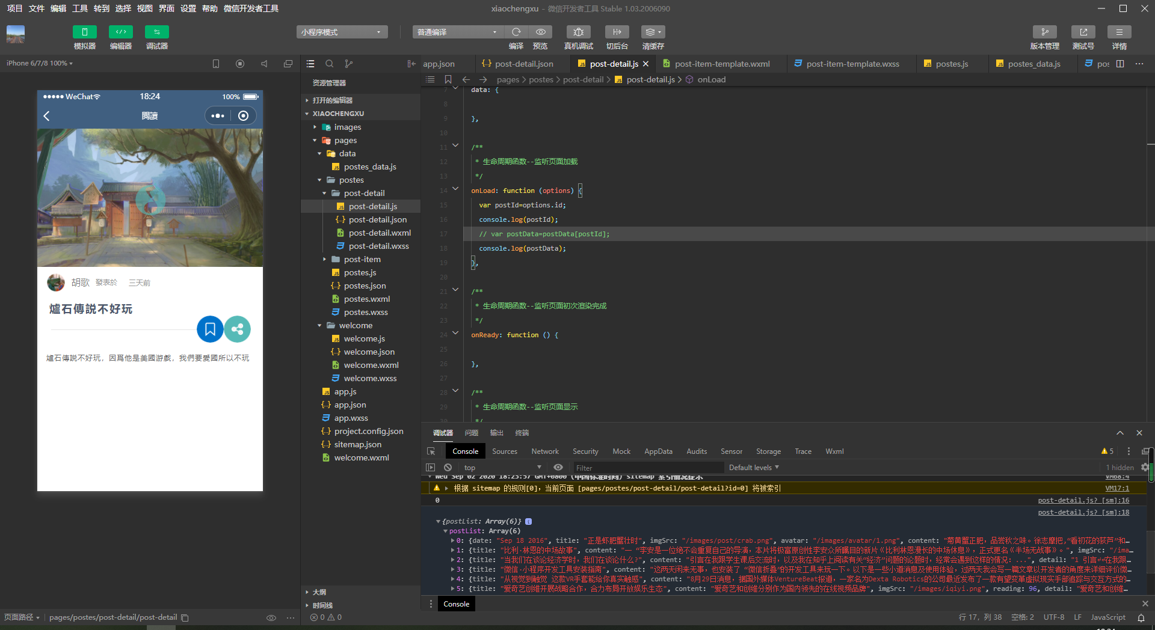This screenshot has height=630, width=1155.
Task: Open the clear cache icon menu
Action: click(653, 32)
